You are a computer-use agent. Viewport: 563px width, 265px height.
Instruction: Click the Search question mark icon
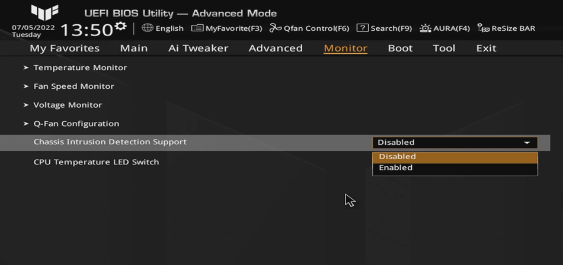tap(362, 28)
